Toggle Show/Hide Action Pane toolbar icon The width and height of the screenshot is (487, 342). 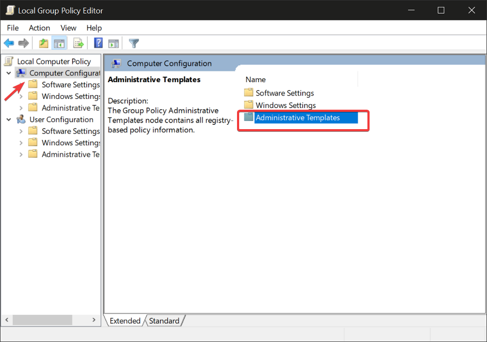(x=114, y=43)
